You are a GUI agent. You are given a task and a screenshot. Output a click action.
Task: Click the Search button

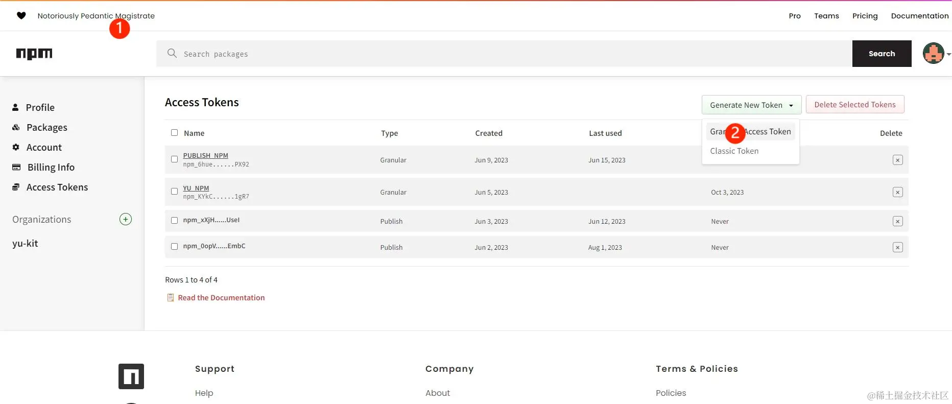pos(882,54)
